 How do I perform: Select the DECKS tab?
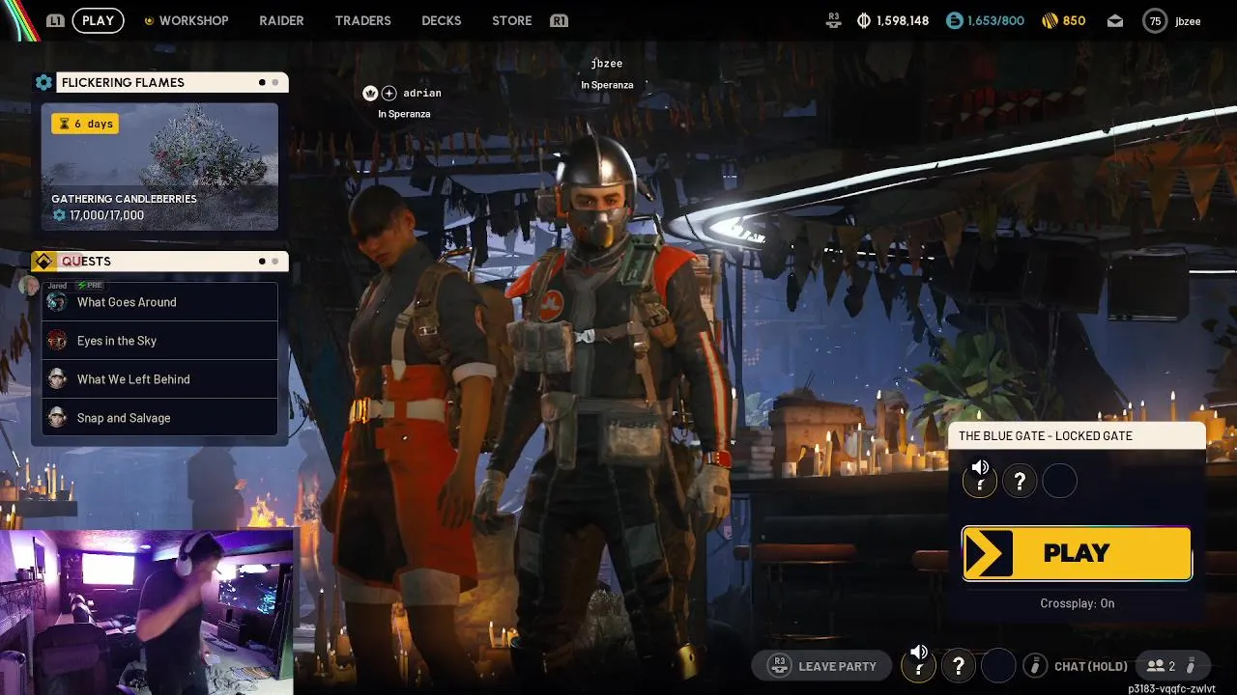441,20
